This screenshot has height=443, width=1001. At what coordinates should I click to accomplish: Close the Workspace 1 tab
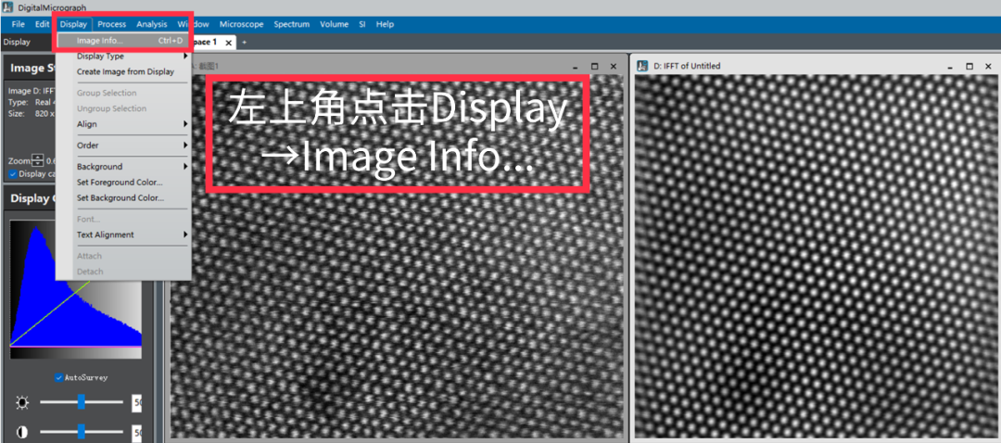click(229, 42)
